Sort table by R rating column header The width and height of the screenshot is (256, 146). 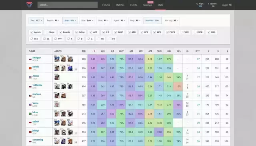(92, 51)
